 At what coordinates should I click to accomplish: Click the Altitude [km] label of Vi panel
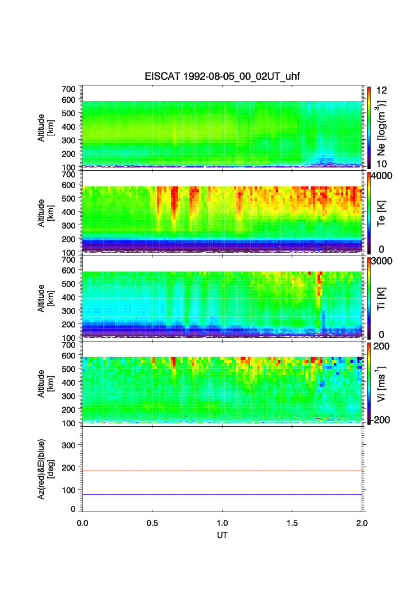(x=45, y=384)
